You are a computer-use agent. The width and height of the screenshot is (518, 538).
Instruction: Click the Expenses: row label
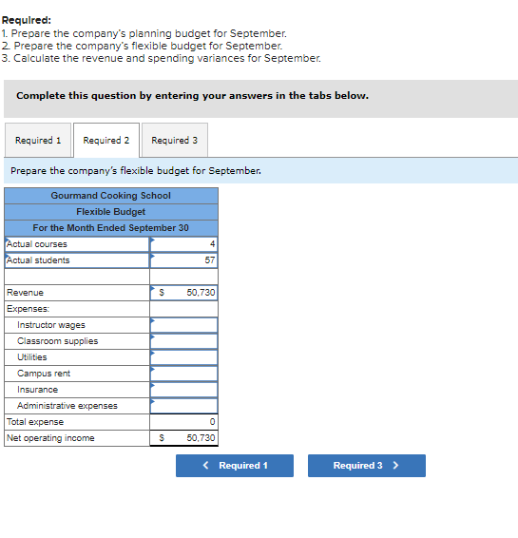[29, 309]
